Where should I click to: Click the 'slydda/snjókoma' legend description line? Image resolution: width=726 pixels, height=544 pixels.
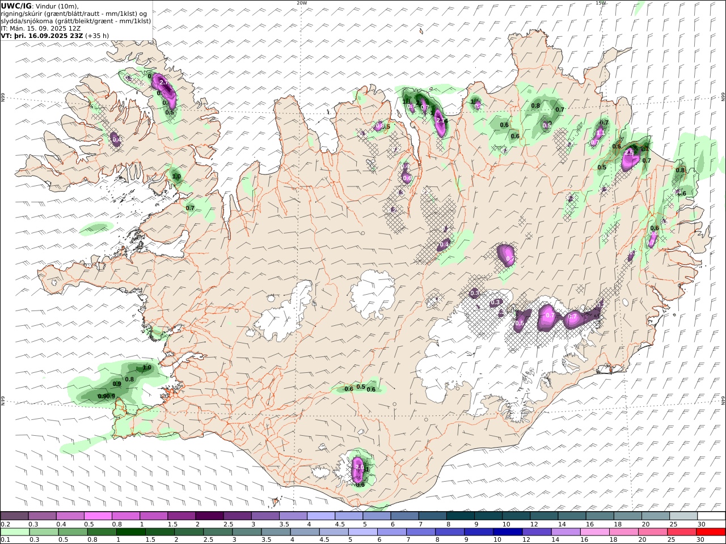tap(76, 20)
